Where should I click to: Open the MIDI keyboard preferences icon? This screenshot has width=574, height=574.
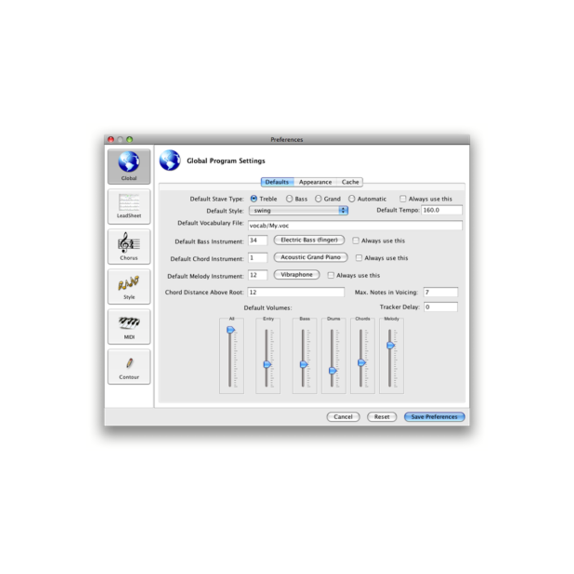pyautogui.click(x=129, y=326)
